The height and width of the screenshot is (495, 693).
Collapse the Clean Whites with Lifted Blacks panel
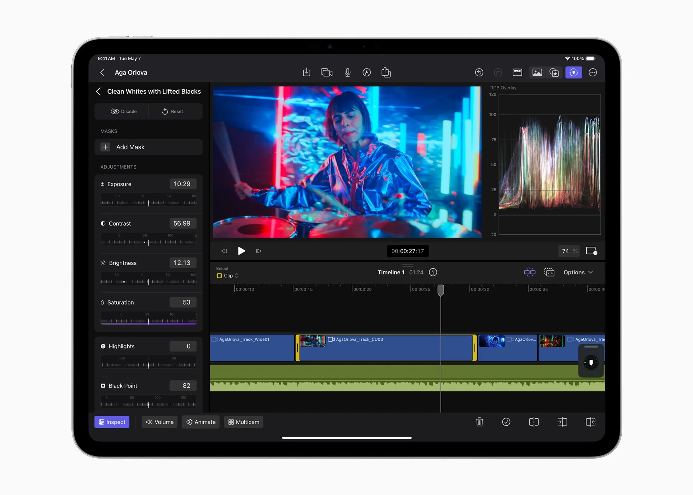click(x=99, y=91)
